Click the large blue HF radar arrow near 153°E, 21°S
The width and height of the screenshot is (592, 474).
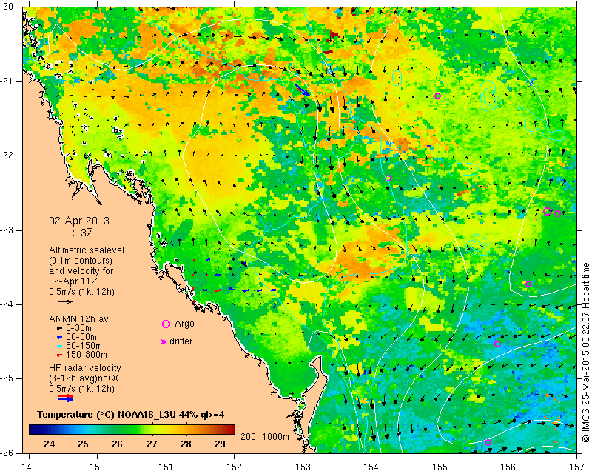pyautogui.click(x=303, y=90)
